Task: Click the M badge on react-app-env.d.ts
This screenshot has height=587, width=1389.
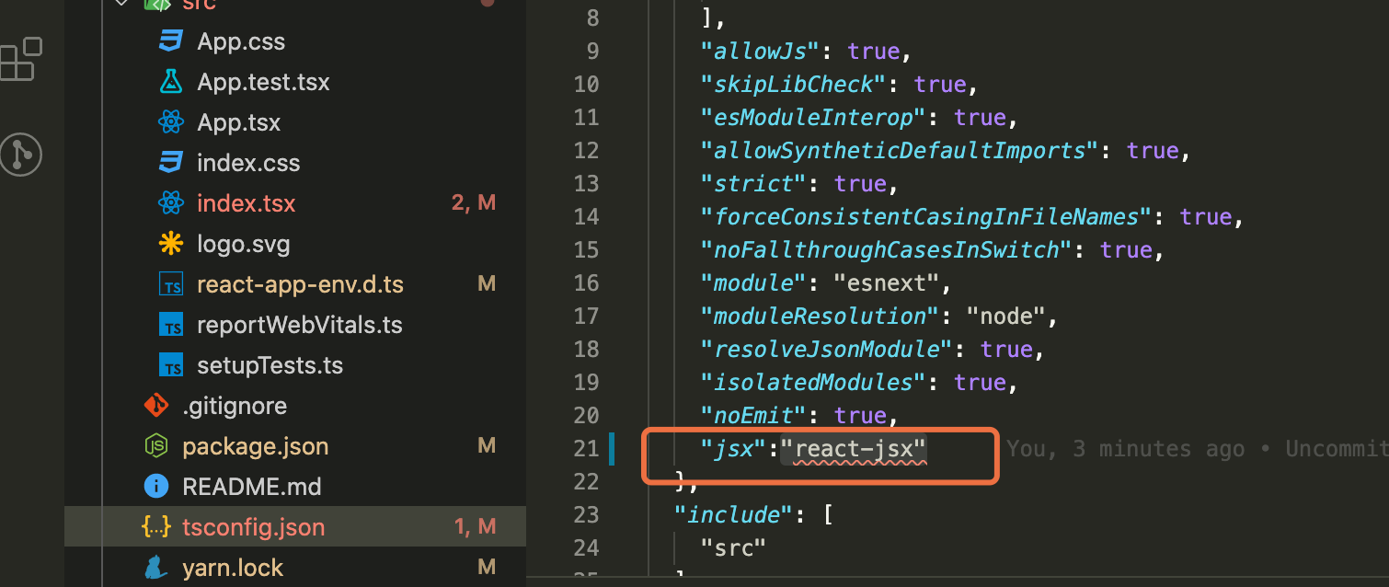Action: (x=487, y=284)
